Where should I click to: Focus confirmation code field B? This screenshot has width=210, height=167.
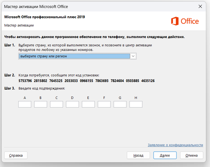pyautogui.click(x=41, y=104)
